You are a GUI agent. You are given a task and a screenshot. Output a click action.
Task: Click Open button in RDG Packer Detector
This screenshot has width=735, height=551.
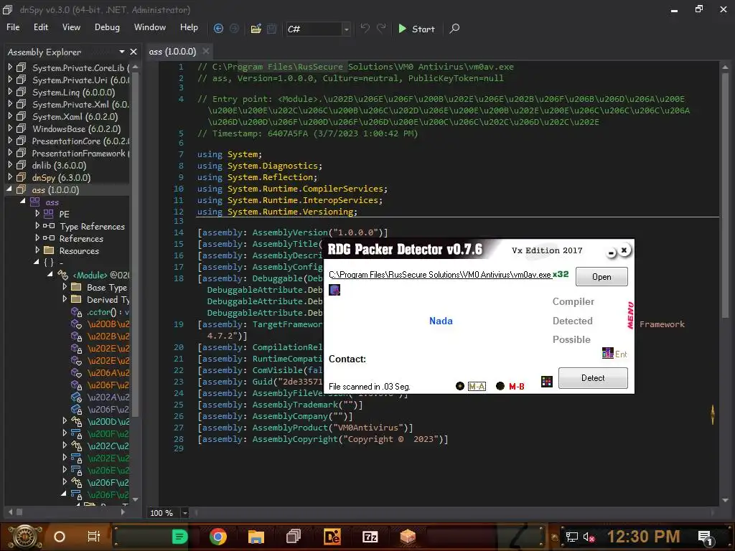(x=601, y=276)
